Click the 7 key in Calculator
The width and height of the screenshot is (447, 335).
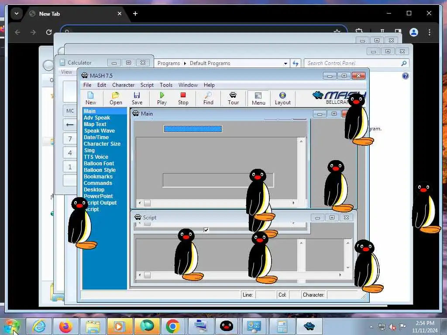(70, 139)
